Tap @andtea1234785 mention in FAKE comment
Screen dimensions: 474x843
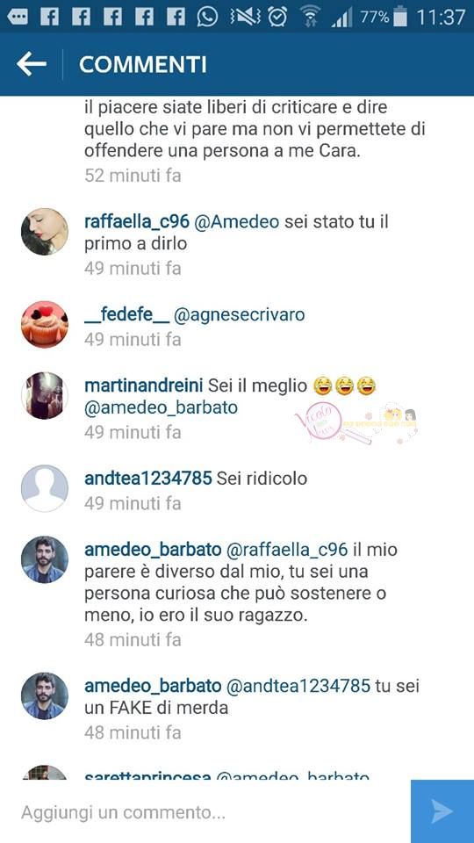tap(298, 686)
